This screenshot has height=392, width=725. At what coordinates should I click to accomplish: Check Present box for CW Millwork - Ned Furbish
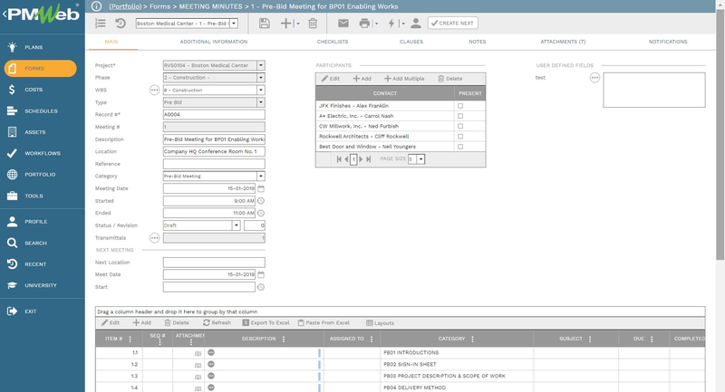(x=460, y=126)
